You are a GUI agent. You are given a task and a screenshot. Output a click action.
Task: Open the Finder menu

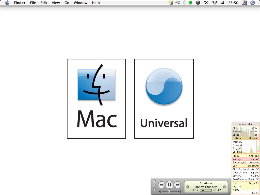19,3
